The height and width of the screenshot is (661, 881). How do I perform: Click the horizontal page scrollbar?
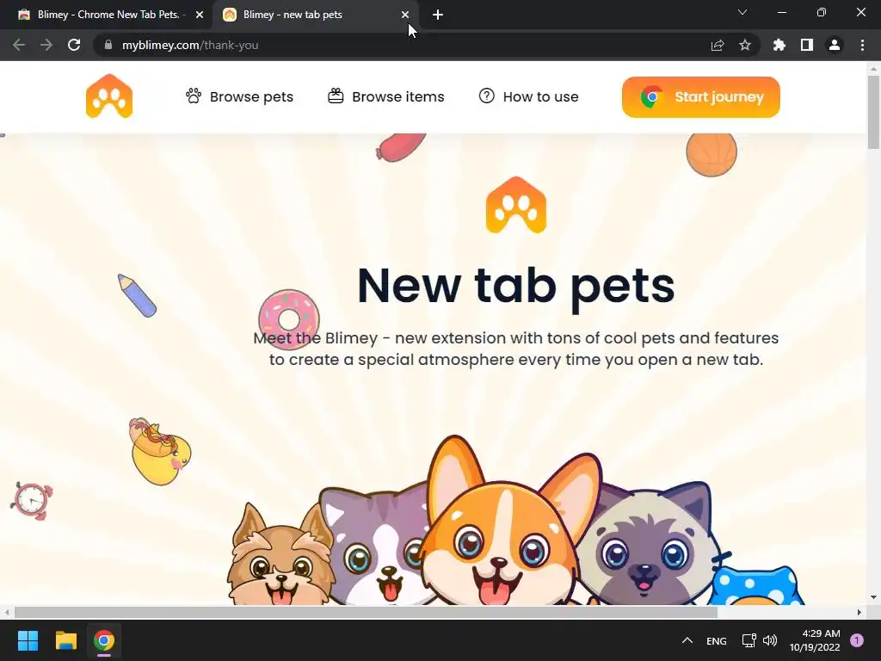pos(365,612)
